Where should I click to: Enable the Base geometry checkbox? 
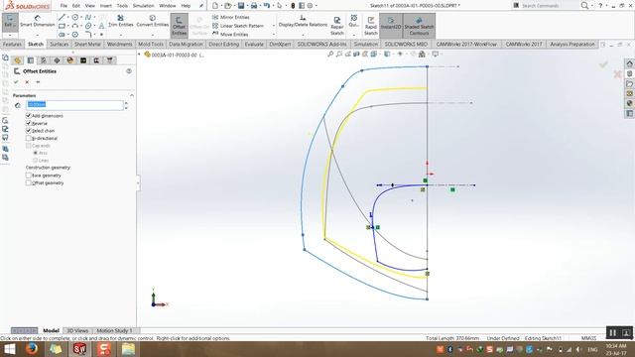tap(29, 176)
